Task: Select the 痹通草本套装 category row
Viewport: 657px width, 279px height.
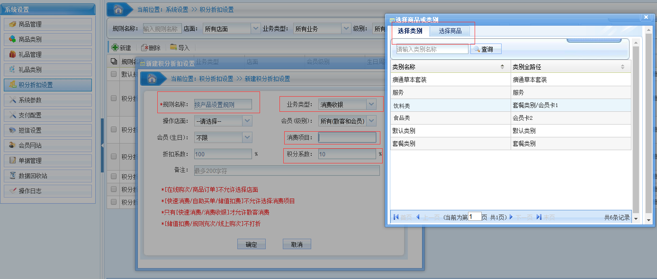Action: 511,80
